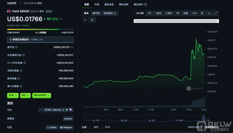The width and height of the screenshot is (233, 133).
Task: Click the star icon to add to portfolio
Action: pyautogui.click(x=10, y=40)
